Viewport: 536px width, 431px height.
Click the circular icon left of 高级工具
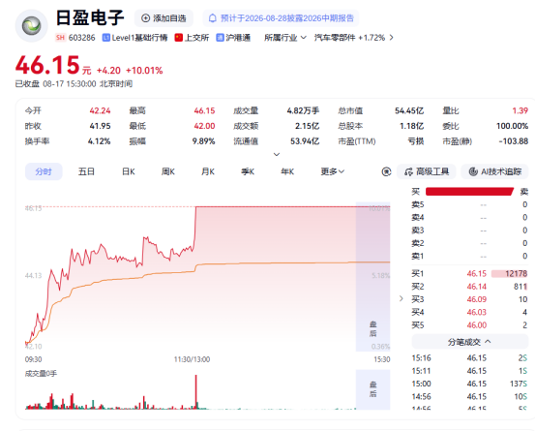click(386, 171)
